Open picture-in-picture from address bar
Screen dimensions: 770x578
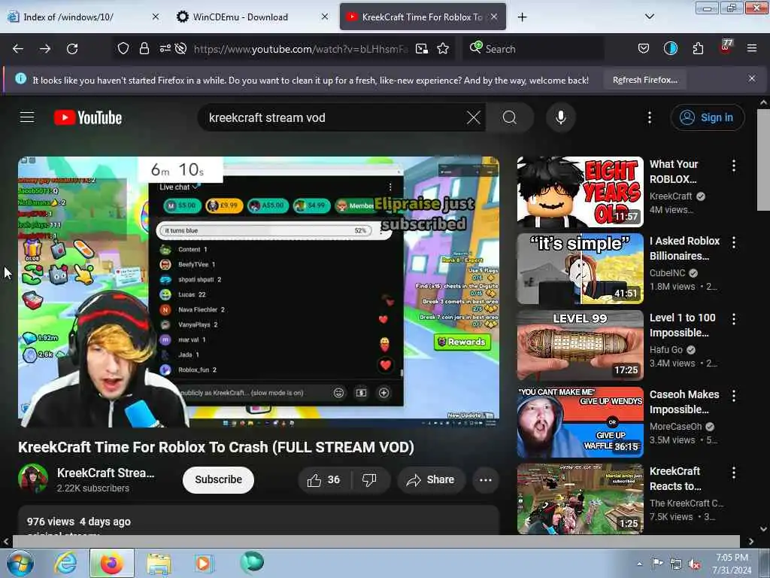421,49
